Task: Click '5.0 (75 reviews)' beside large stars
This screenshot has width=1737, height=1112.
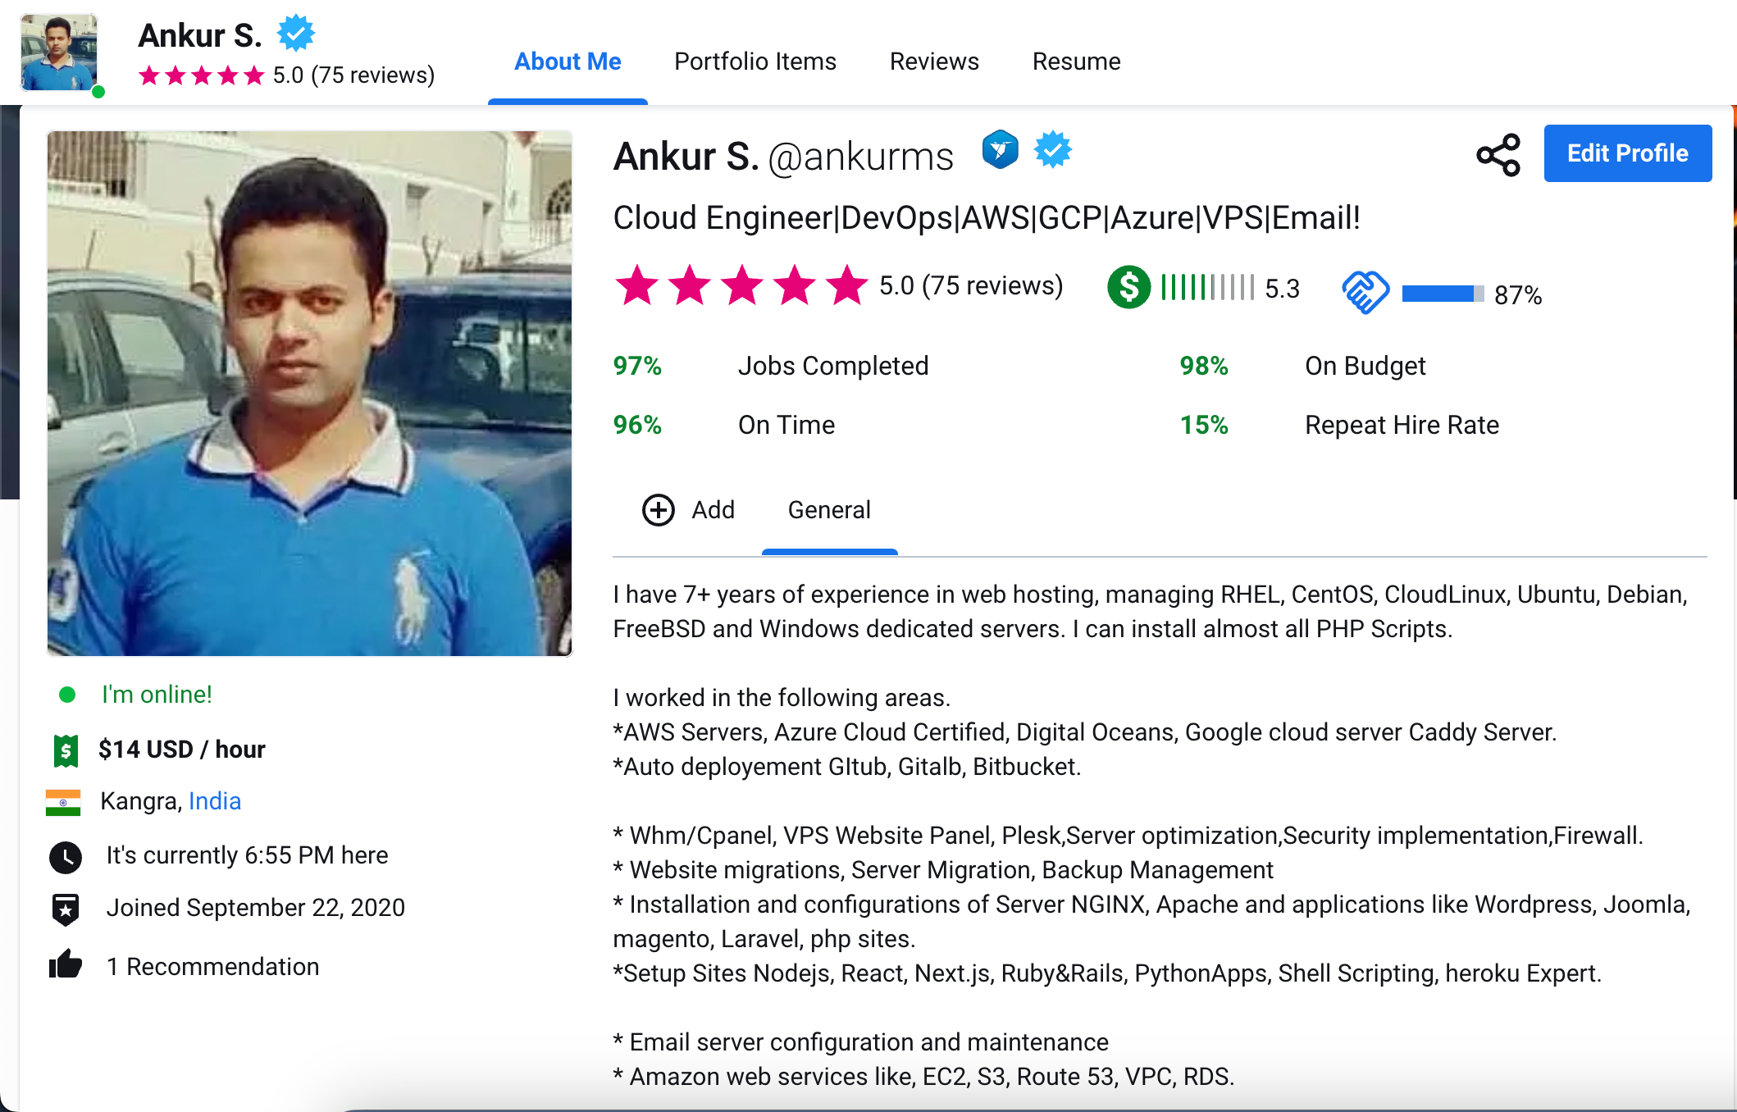Action: tap(971, 285)
